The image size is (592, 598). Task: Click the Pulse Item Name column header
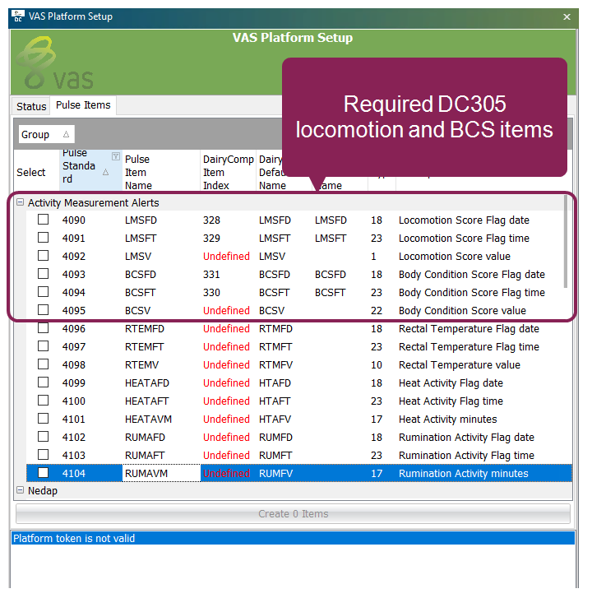coord(138,173)
